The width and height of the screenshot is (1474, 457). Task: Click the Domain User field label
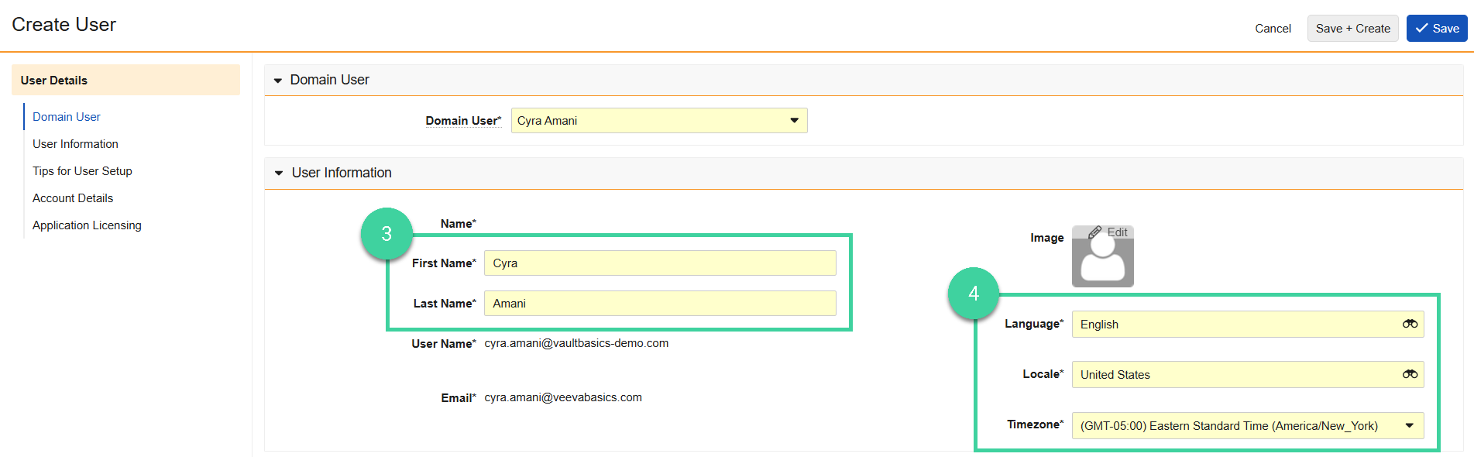[x=463, y=121]
